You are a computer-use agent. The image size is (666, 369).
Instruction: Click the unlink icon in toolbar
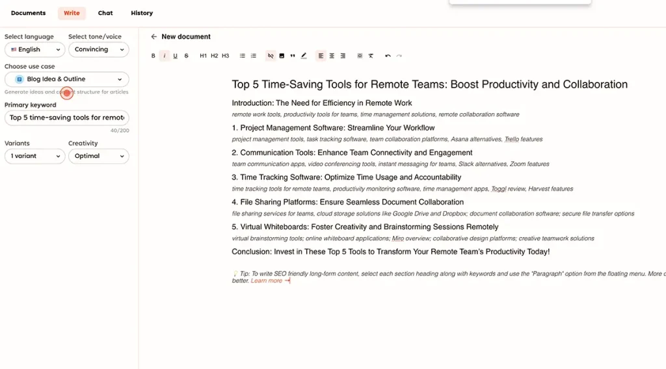[x=271, y=56]
